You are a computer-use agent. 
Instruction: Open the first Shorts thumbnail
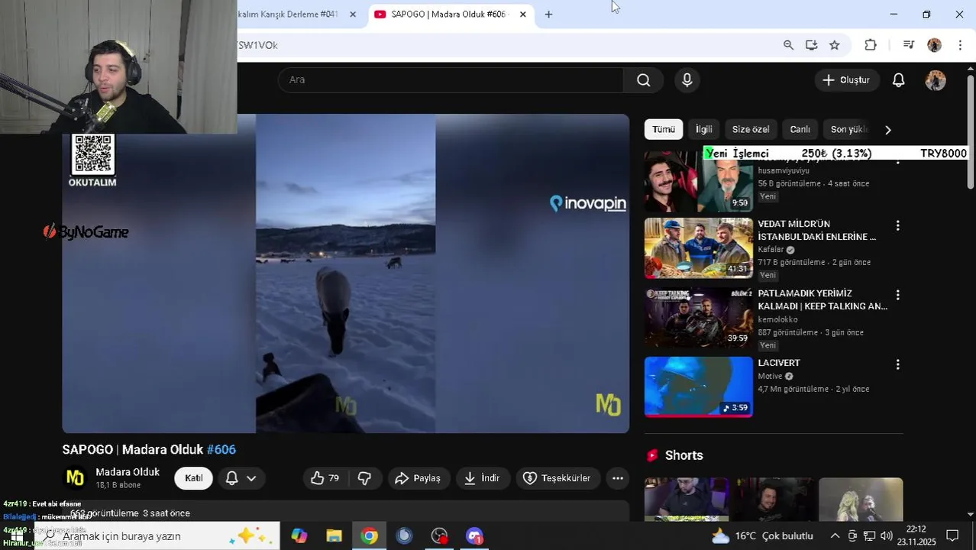[x=687, y=500]
